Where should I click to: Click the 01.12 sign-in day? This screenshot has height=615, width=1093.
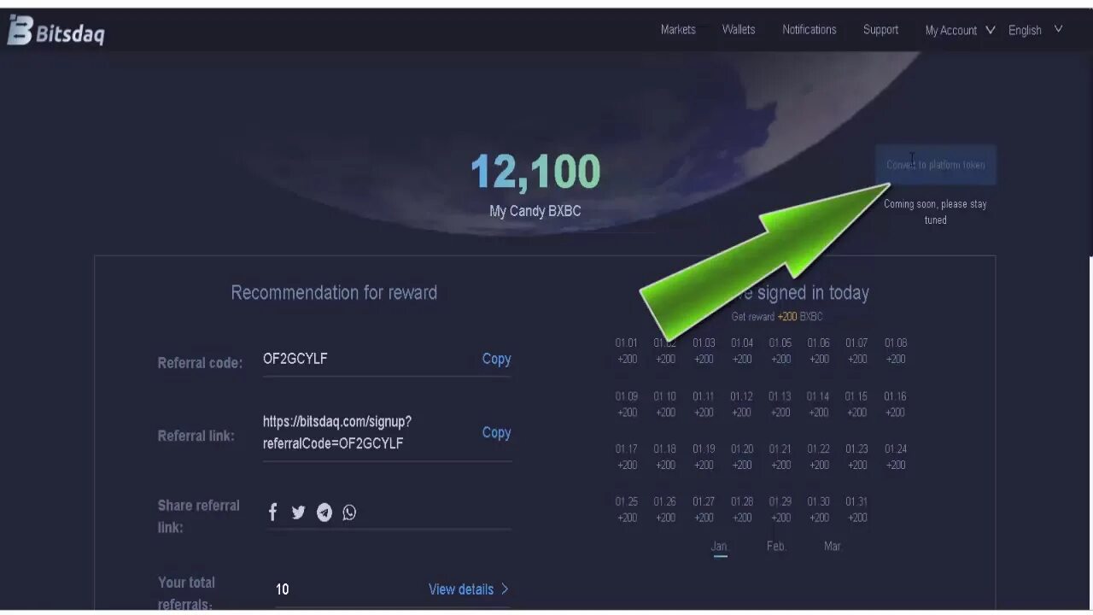(x=742, y=404)
